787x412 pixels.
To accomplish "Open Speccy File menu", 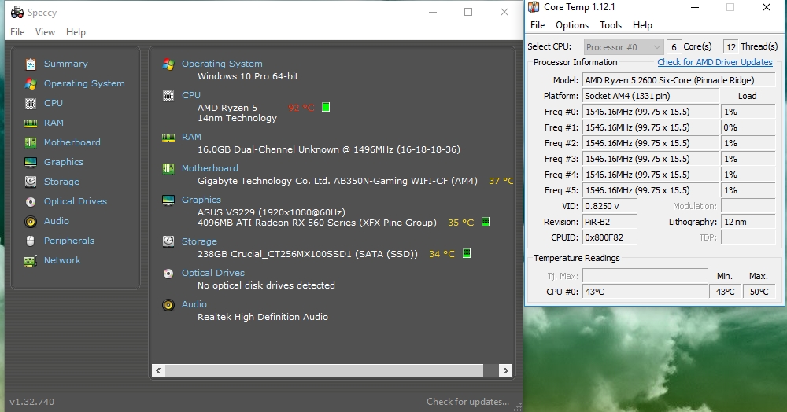I will tap(17, 32).
